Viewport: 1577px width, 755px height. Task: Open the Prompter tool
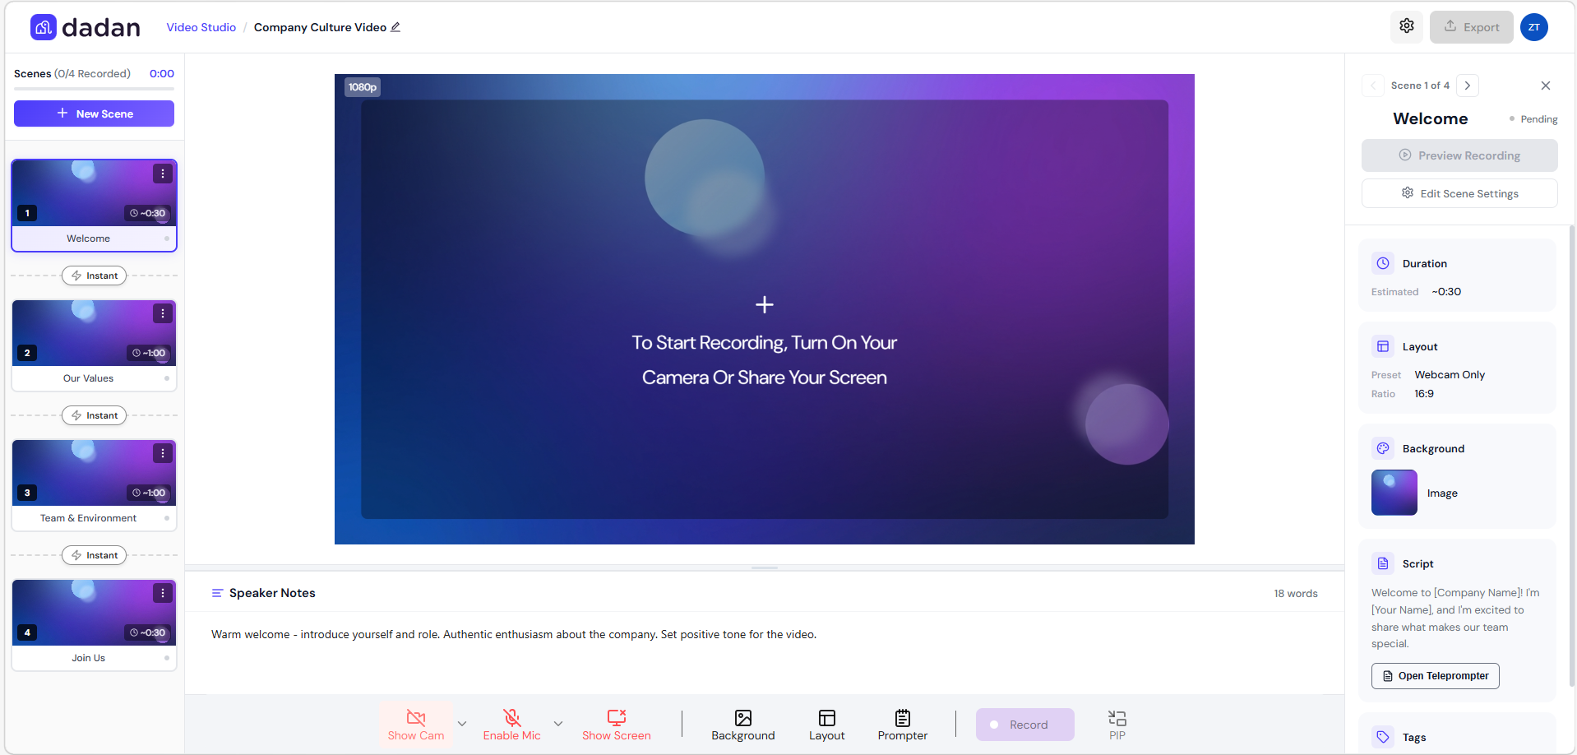click(902, 725)
